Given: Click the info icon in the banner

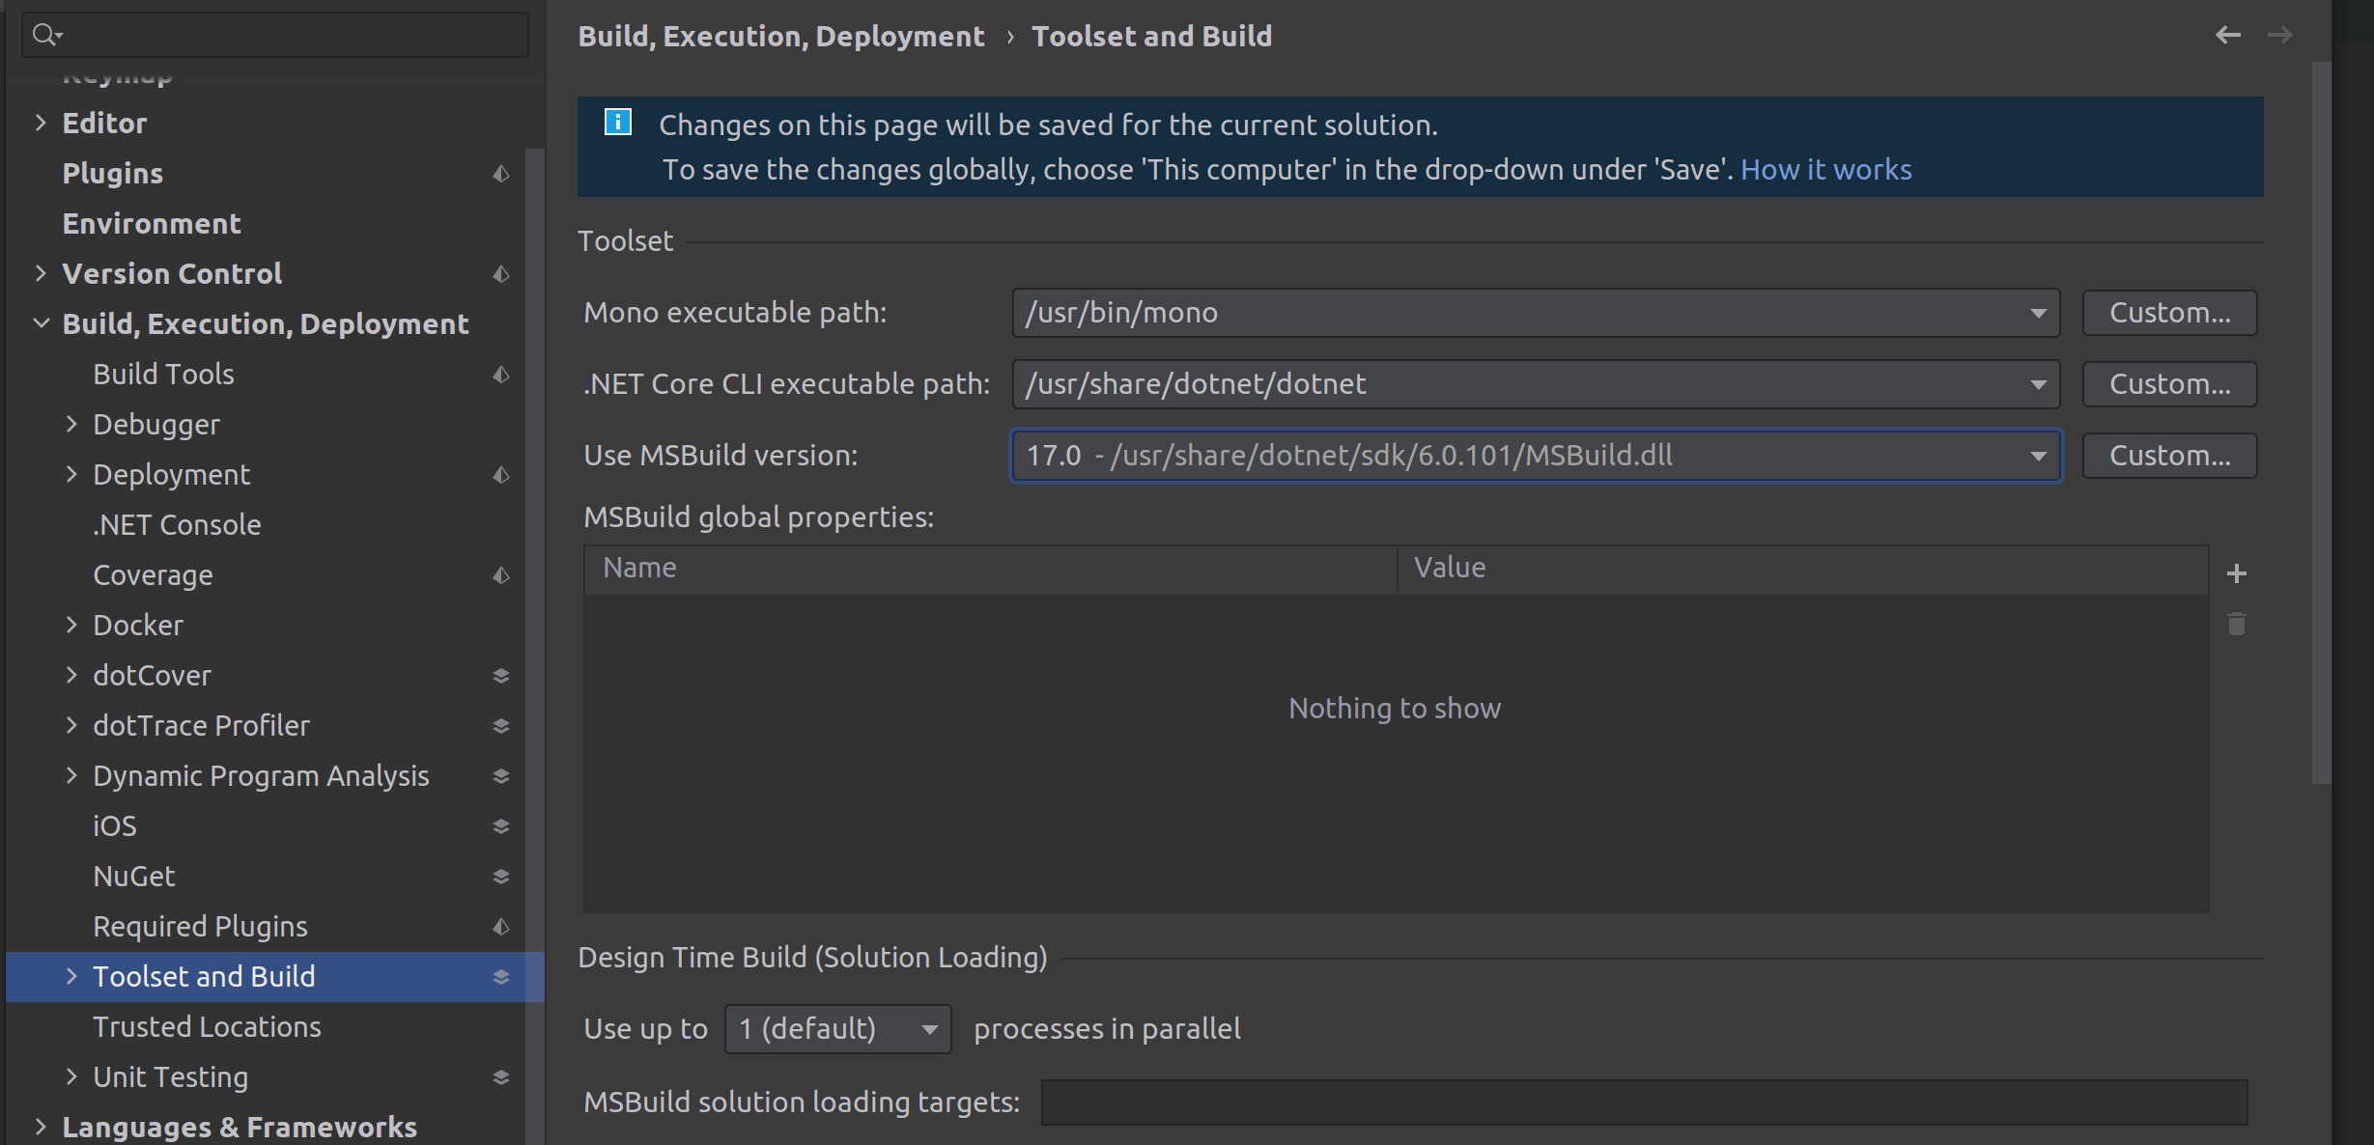Looking at the screenshot, I should 616,122.
